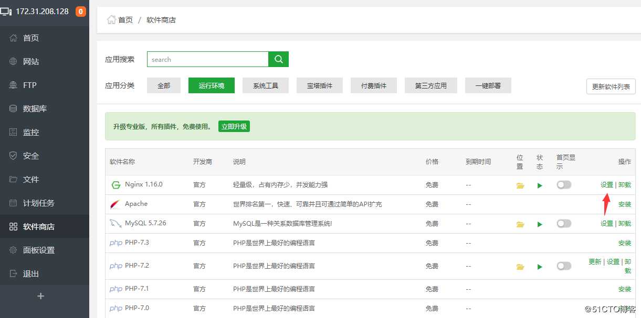Click the 软件名称 column header

[122, 162]
